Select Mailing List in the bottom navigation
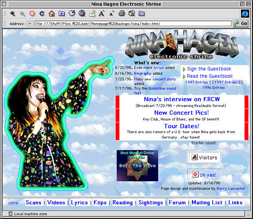 tap(207, 202)
